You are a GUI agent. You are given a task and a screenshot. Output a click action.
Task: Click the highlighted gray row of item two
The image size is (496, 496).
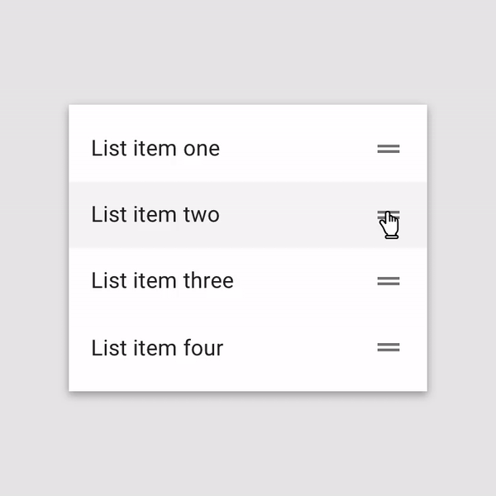(248, 215)
